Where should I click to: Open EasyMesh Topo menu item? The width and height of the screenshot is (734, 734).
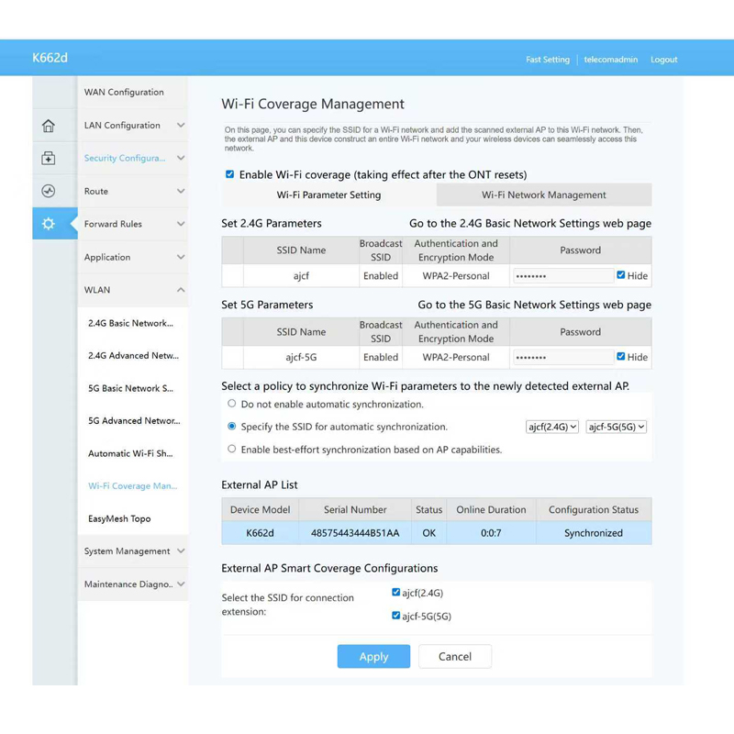click(119, 518)
